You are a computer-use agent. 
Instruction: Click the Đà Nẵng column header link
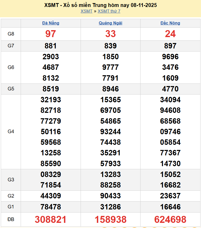click(x=51, y=23)
